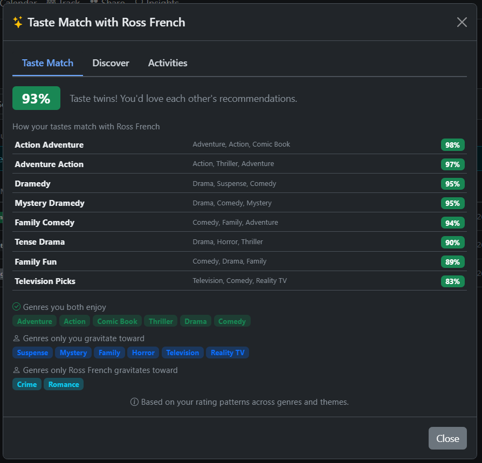This screenshot has width=482, height=463.
Task: Open the Activities tab
Action: (167, 63)
